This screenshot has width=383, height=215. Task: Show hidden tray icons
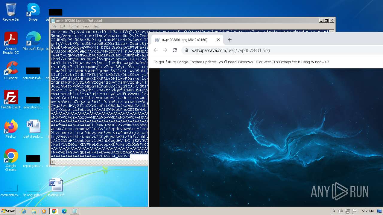[x=334, y=211]
